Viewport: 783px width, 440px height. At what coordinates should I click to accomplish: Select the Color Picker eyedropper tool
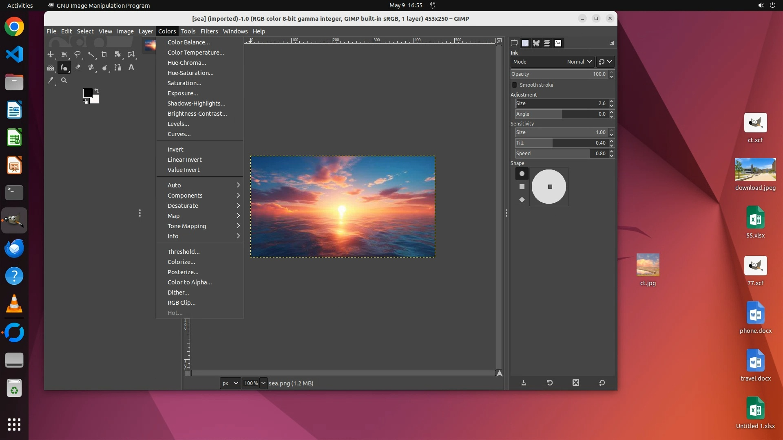[51, 81]
